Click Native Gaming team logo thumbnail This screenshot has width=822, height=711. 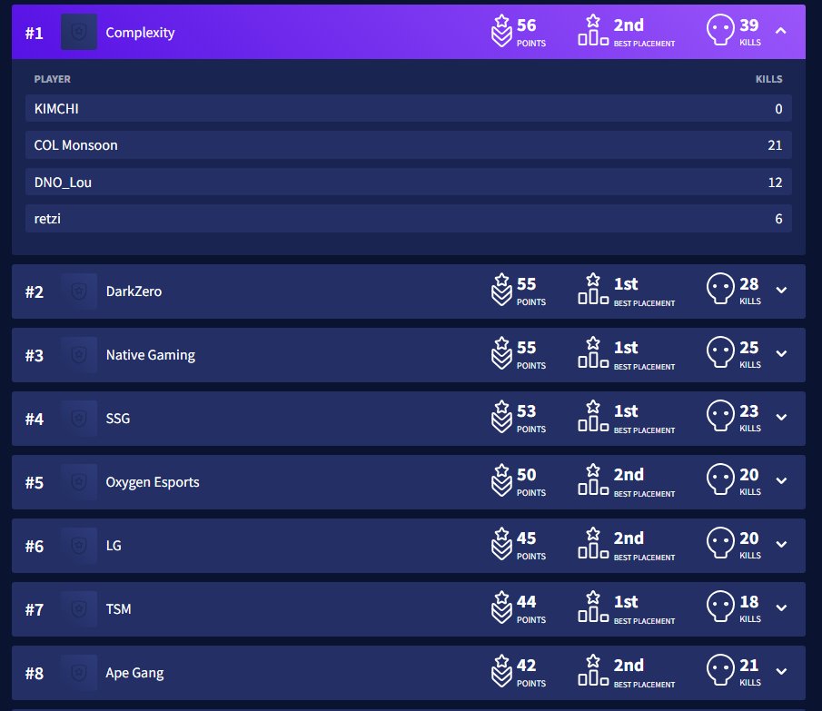tap(79, 355)
